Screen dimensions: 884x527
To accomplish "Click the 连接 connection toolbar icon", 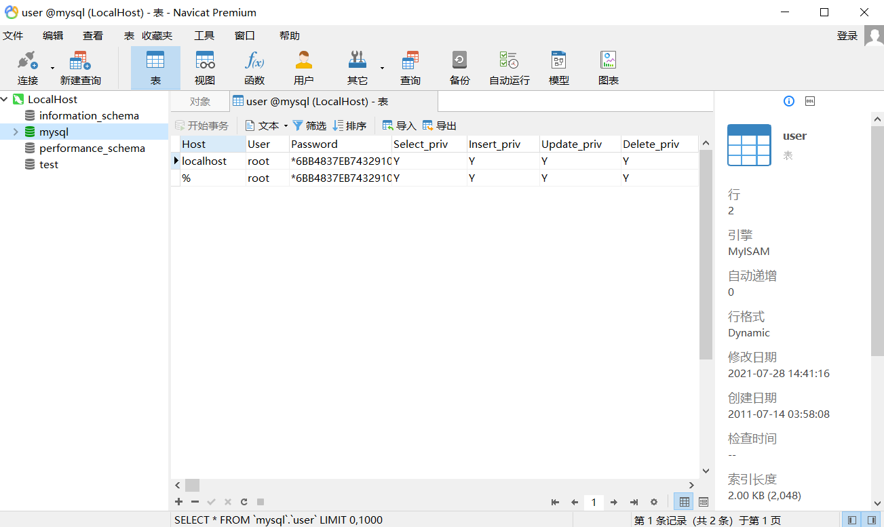I will click(x=28, y=68).
